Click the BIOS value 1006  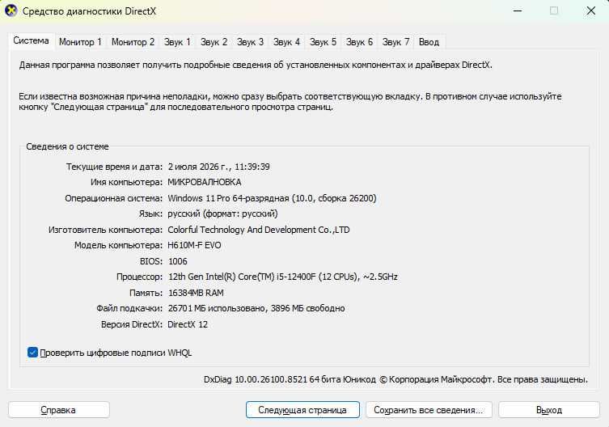pos(177,261)
